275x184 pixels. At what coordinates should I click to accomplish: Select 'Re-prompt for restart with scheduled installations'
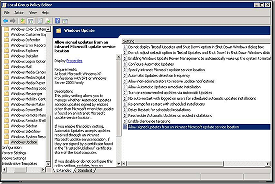(166, 104)
